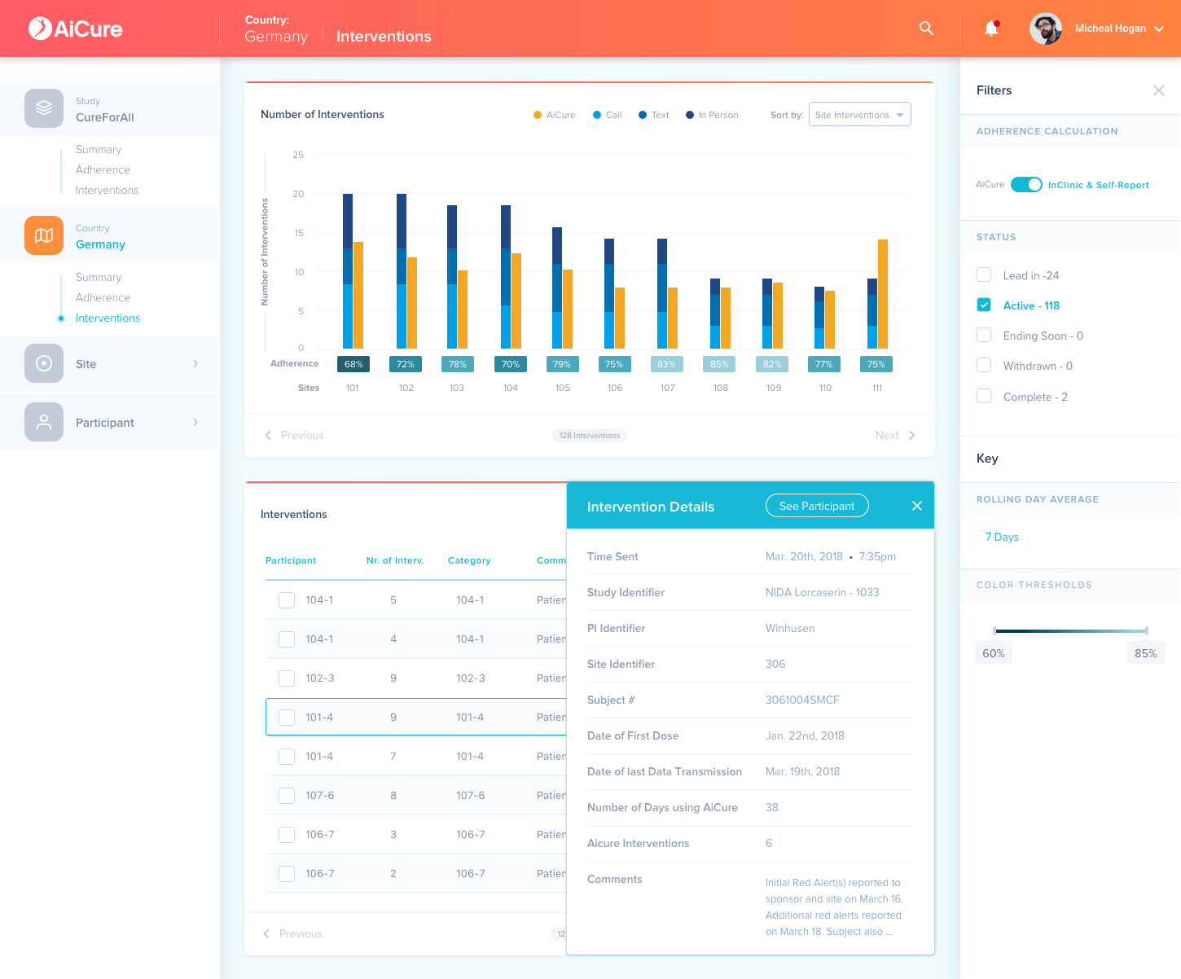Click the Study layers icon

[x=44, y=108]
